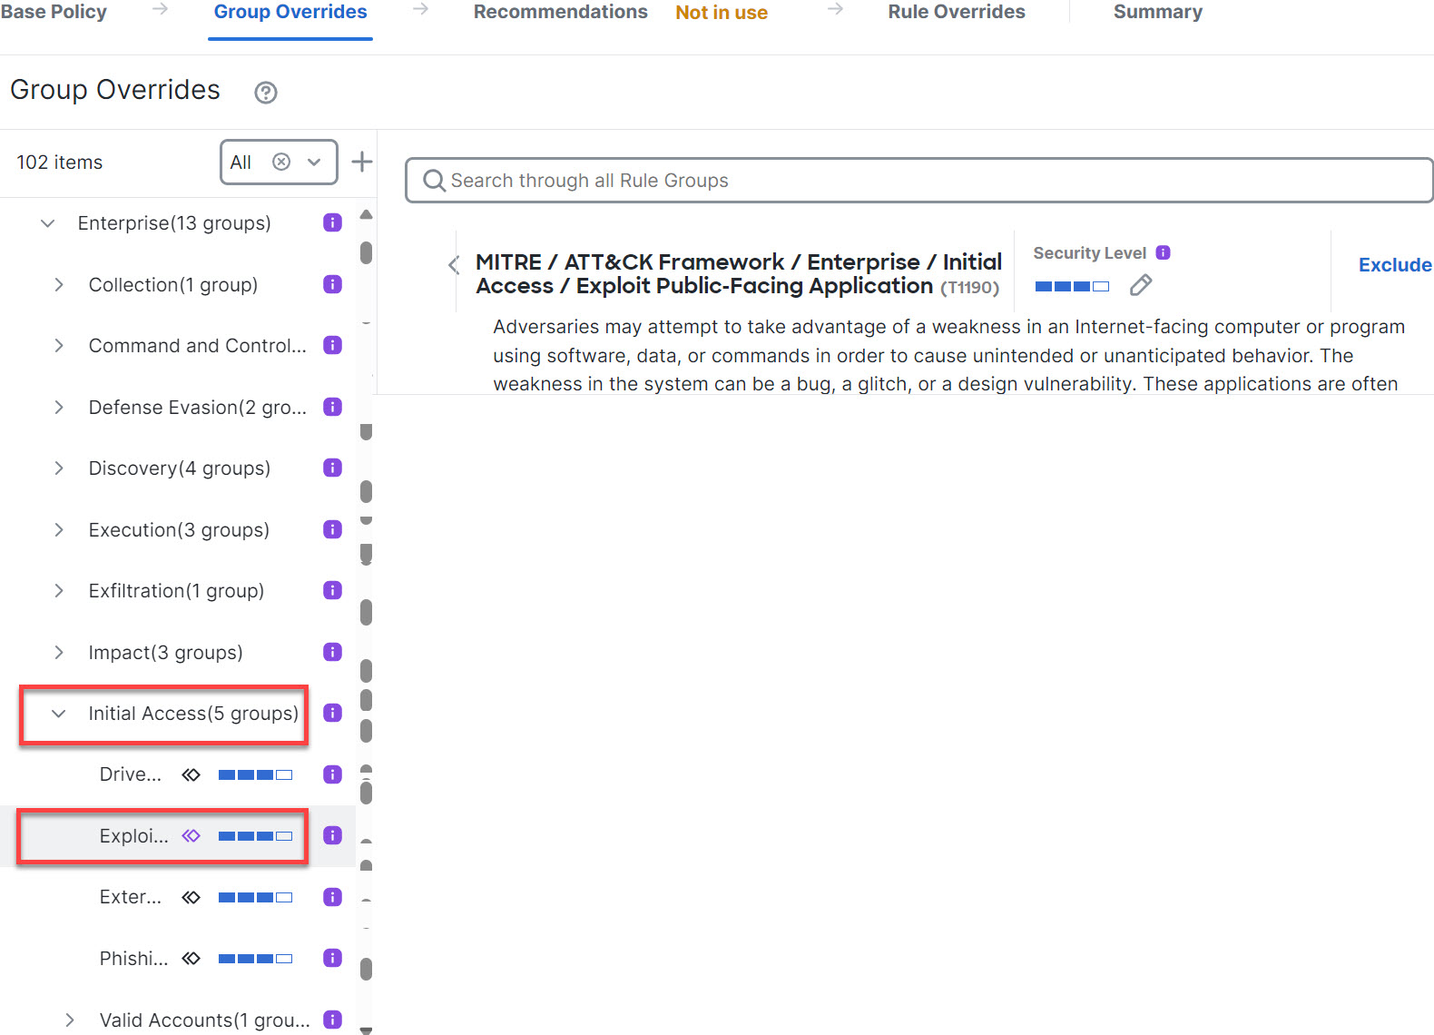This screenshot has width=1434, height=1035.
Task: Click the override diamond icon on Drive row
Action: [x=191, y=775]
